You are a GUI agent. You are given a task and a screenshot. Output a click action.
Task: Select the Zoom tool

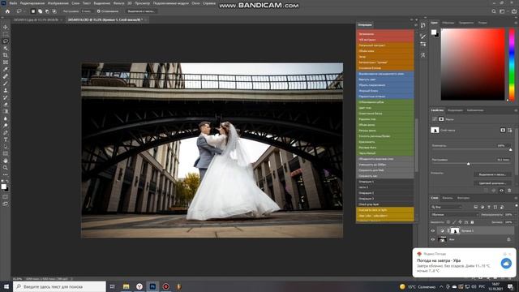click(6, 168)
